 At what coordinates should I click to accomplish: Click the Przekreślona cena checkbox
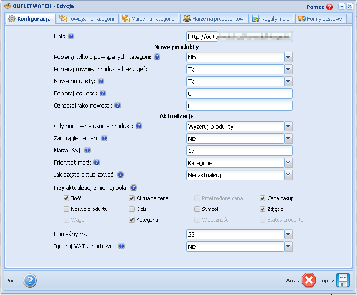pos(197,198)
